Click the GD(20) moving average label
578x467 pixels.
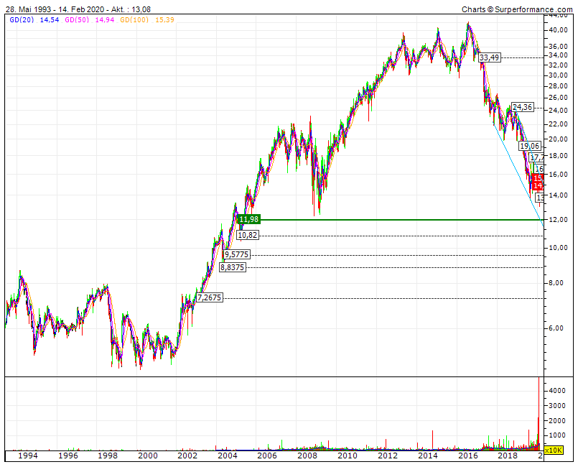click(x=22, y=20)
